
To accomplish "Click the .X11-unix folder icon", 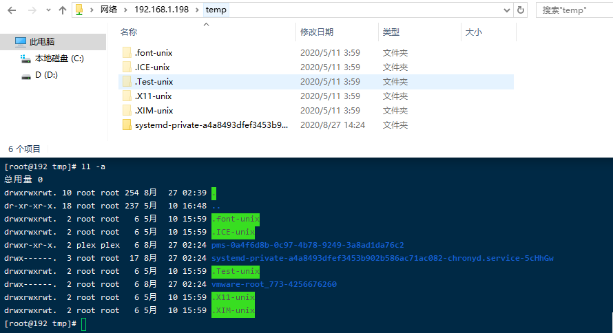I will coord(127,96).
